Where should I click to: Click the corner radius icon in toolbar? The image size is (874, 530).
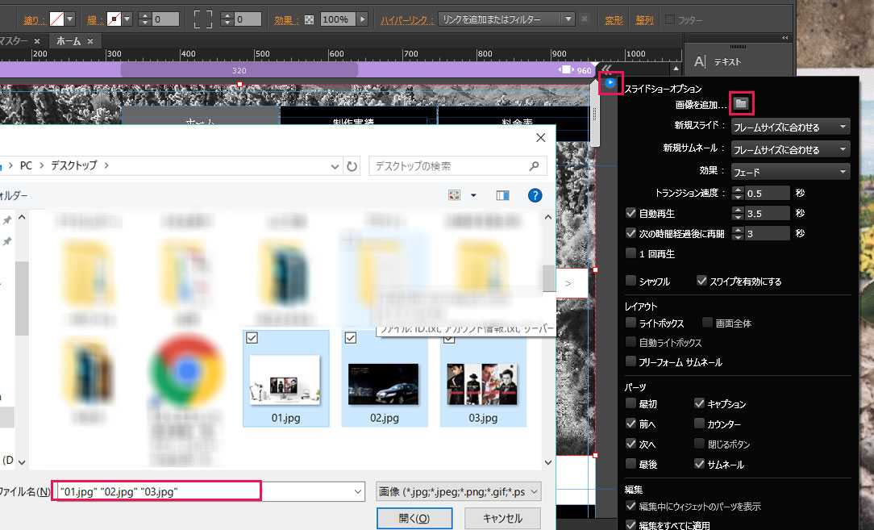tap(203, 19)
